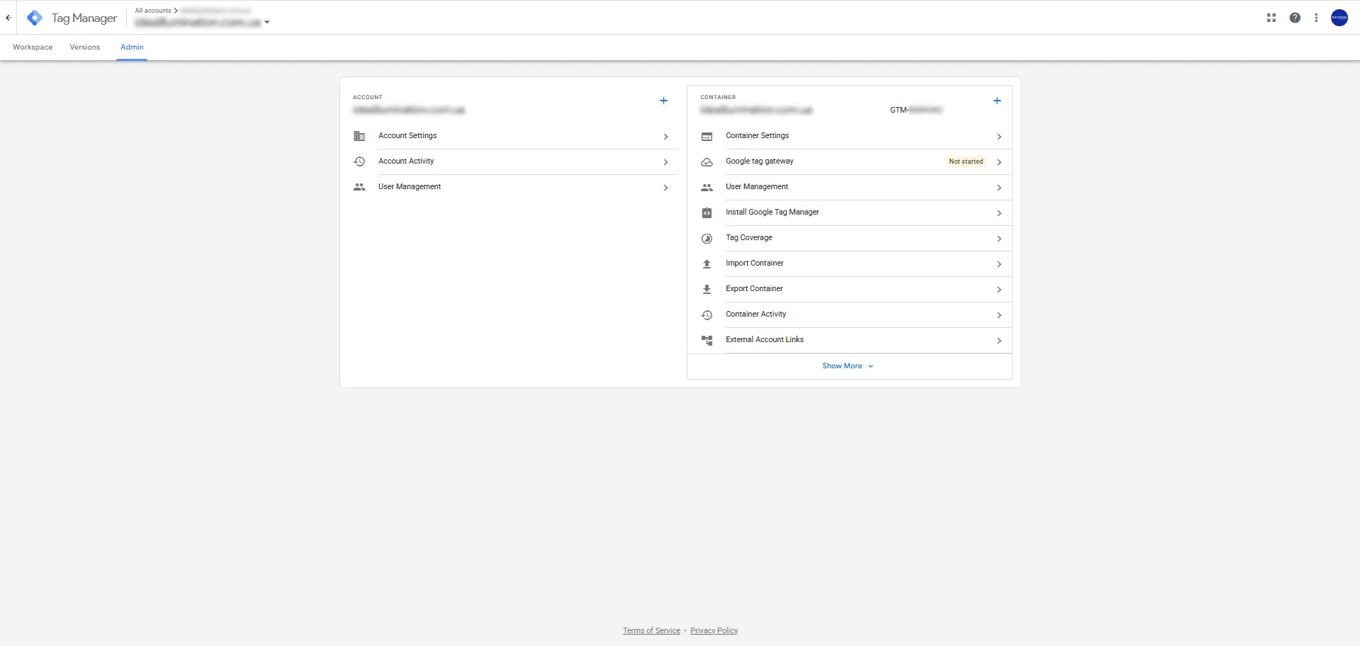Click the GTM container ID text
The image size is (1360, 646).
click(916, 110)
